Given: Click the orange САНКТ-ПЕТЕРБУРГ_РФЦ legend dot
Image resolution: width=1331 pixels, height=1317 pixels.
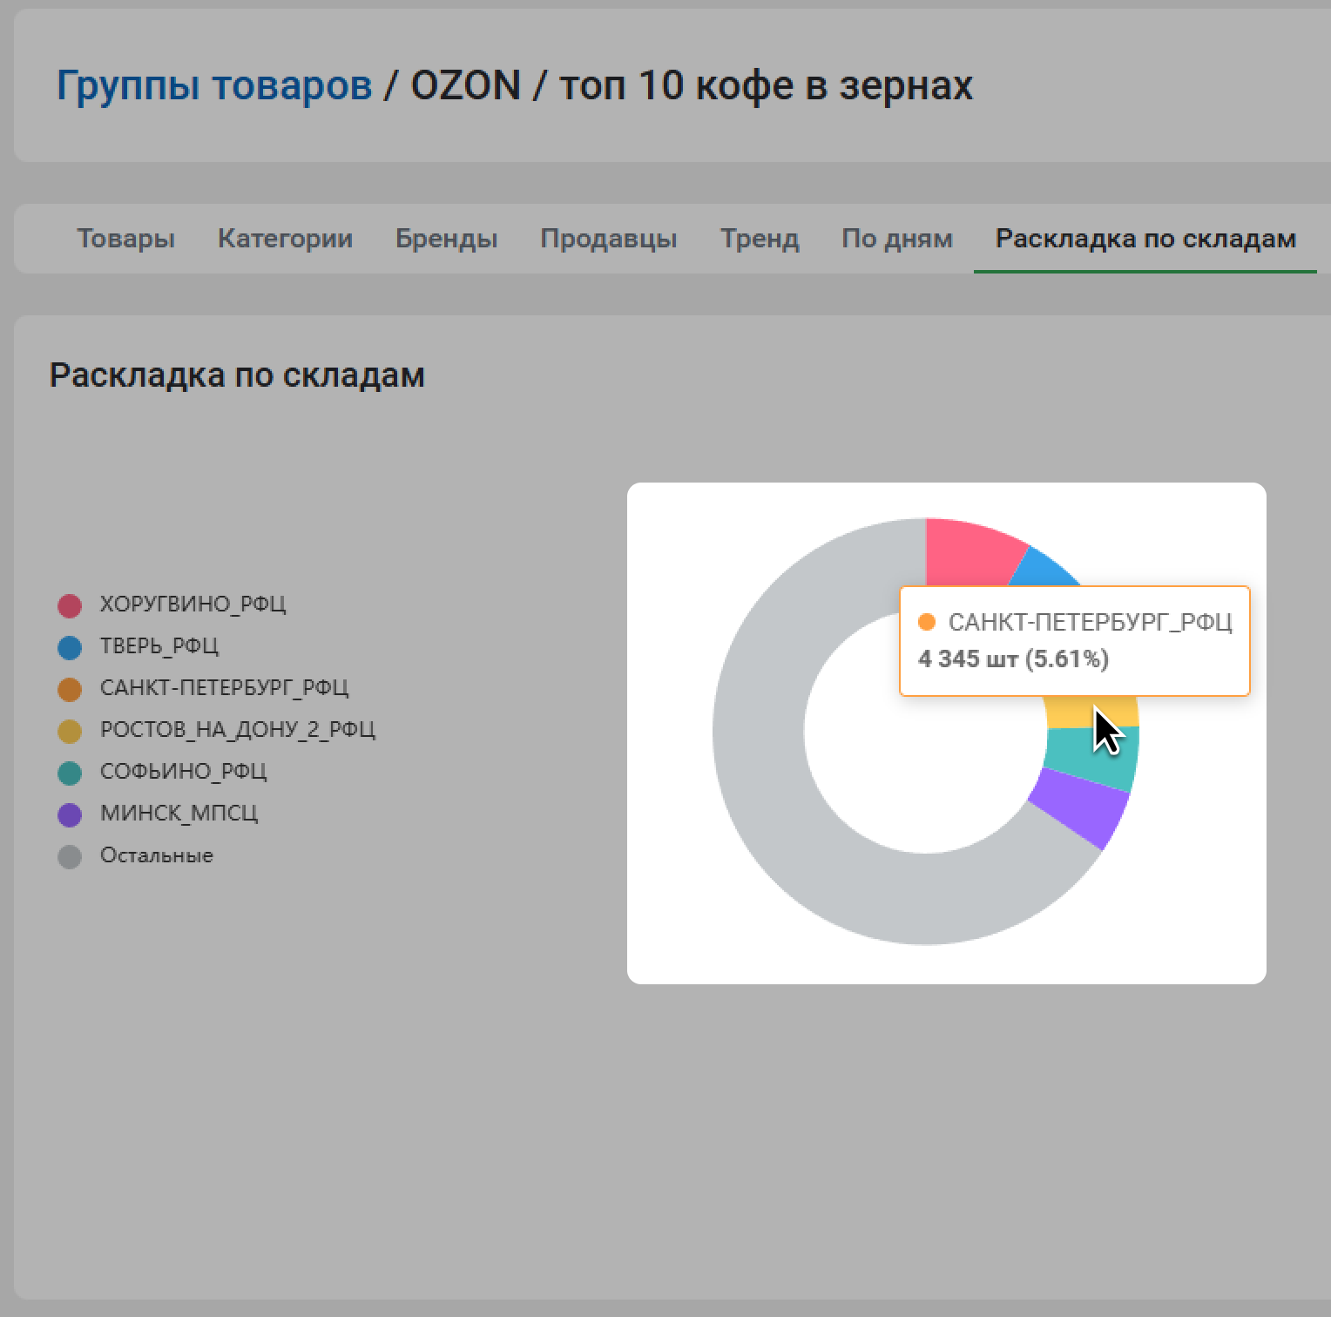Looking at the screenshot, I should pyautogui.click(x=70, y=689).
